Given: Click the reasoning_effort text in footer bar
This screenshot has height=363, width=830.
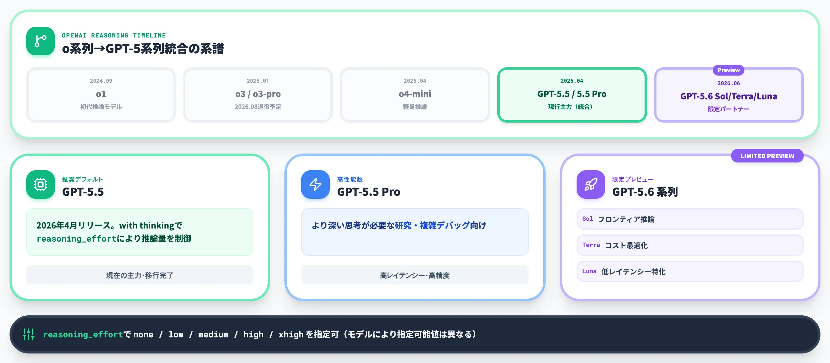Looking at the screenshot, I should (x=83, y=335).
